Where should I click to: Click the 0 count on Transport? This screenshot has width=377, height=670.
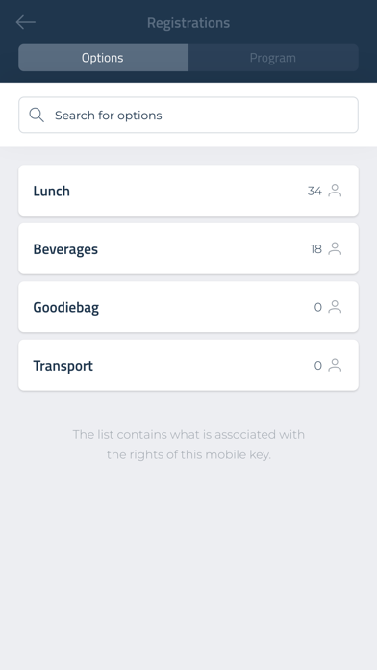pos(318,366)
